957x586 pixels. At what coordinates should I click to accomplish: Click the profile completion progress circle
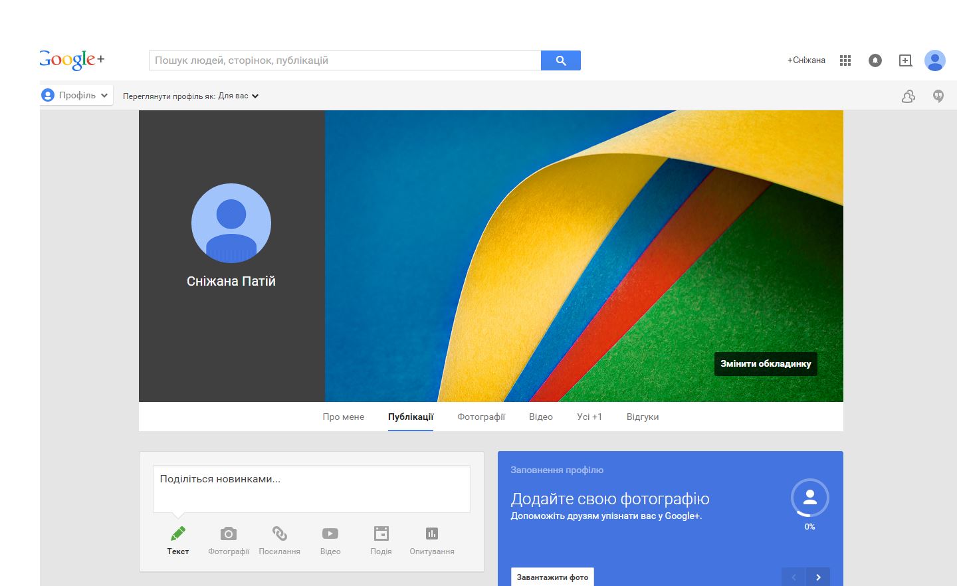[x=809, y=498]
